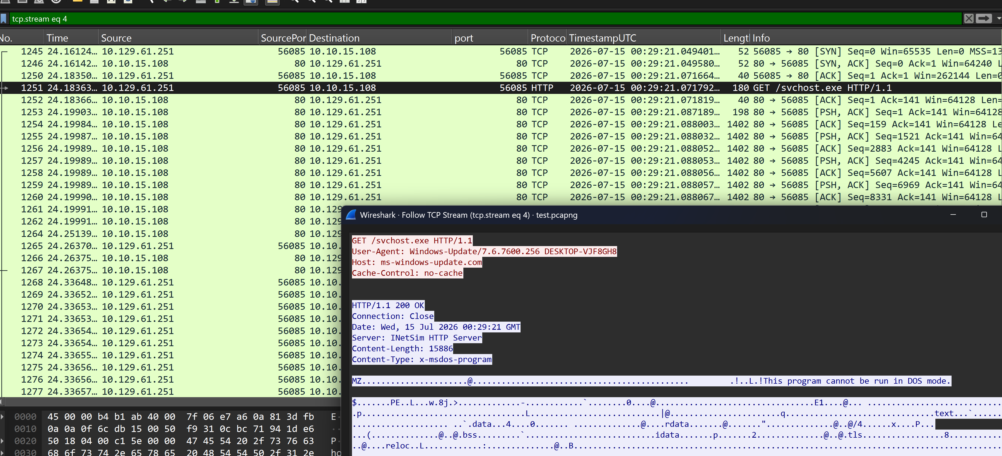Select packet 1252 in the list
The height and width of the screenshot is (456, 1002).
coord(501,100)
